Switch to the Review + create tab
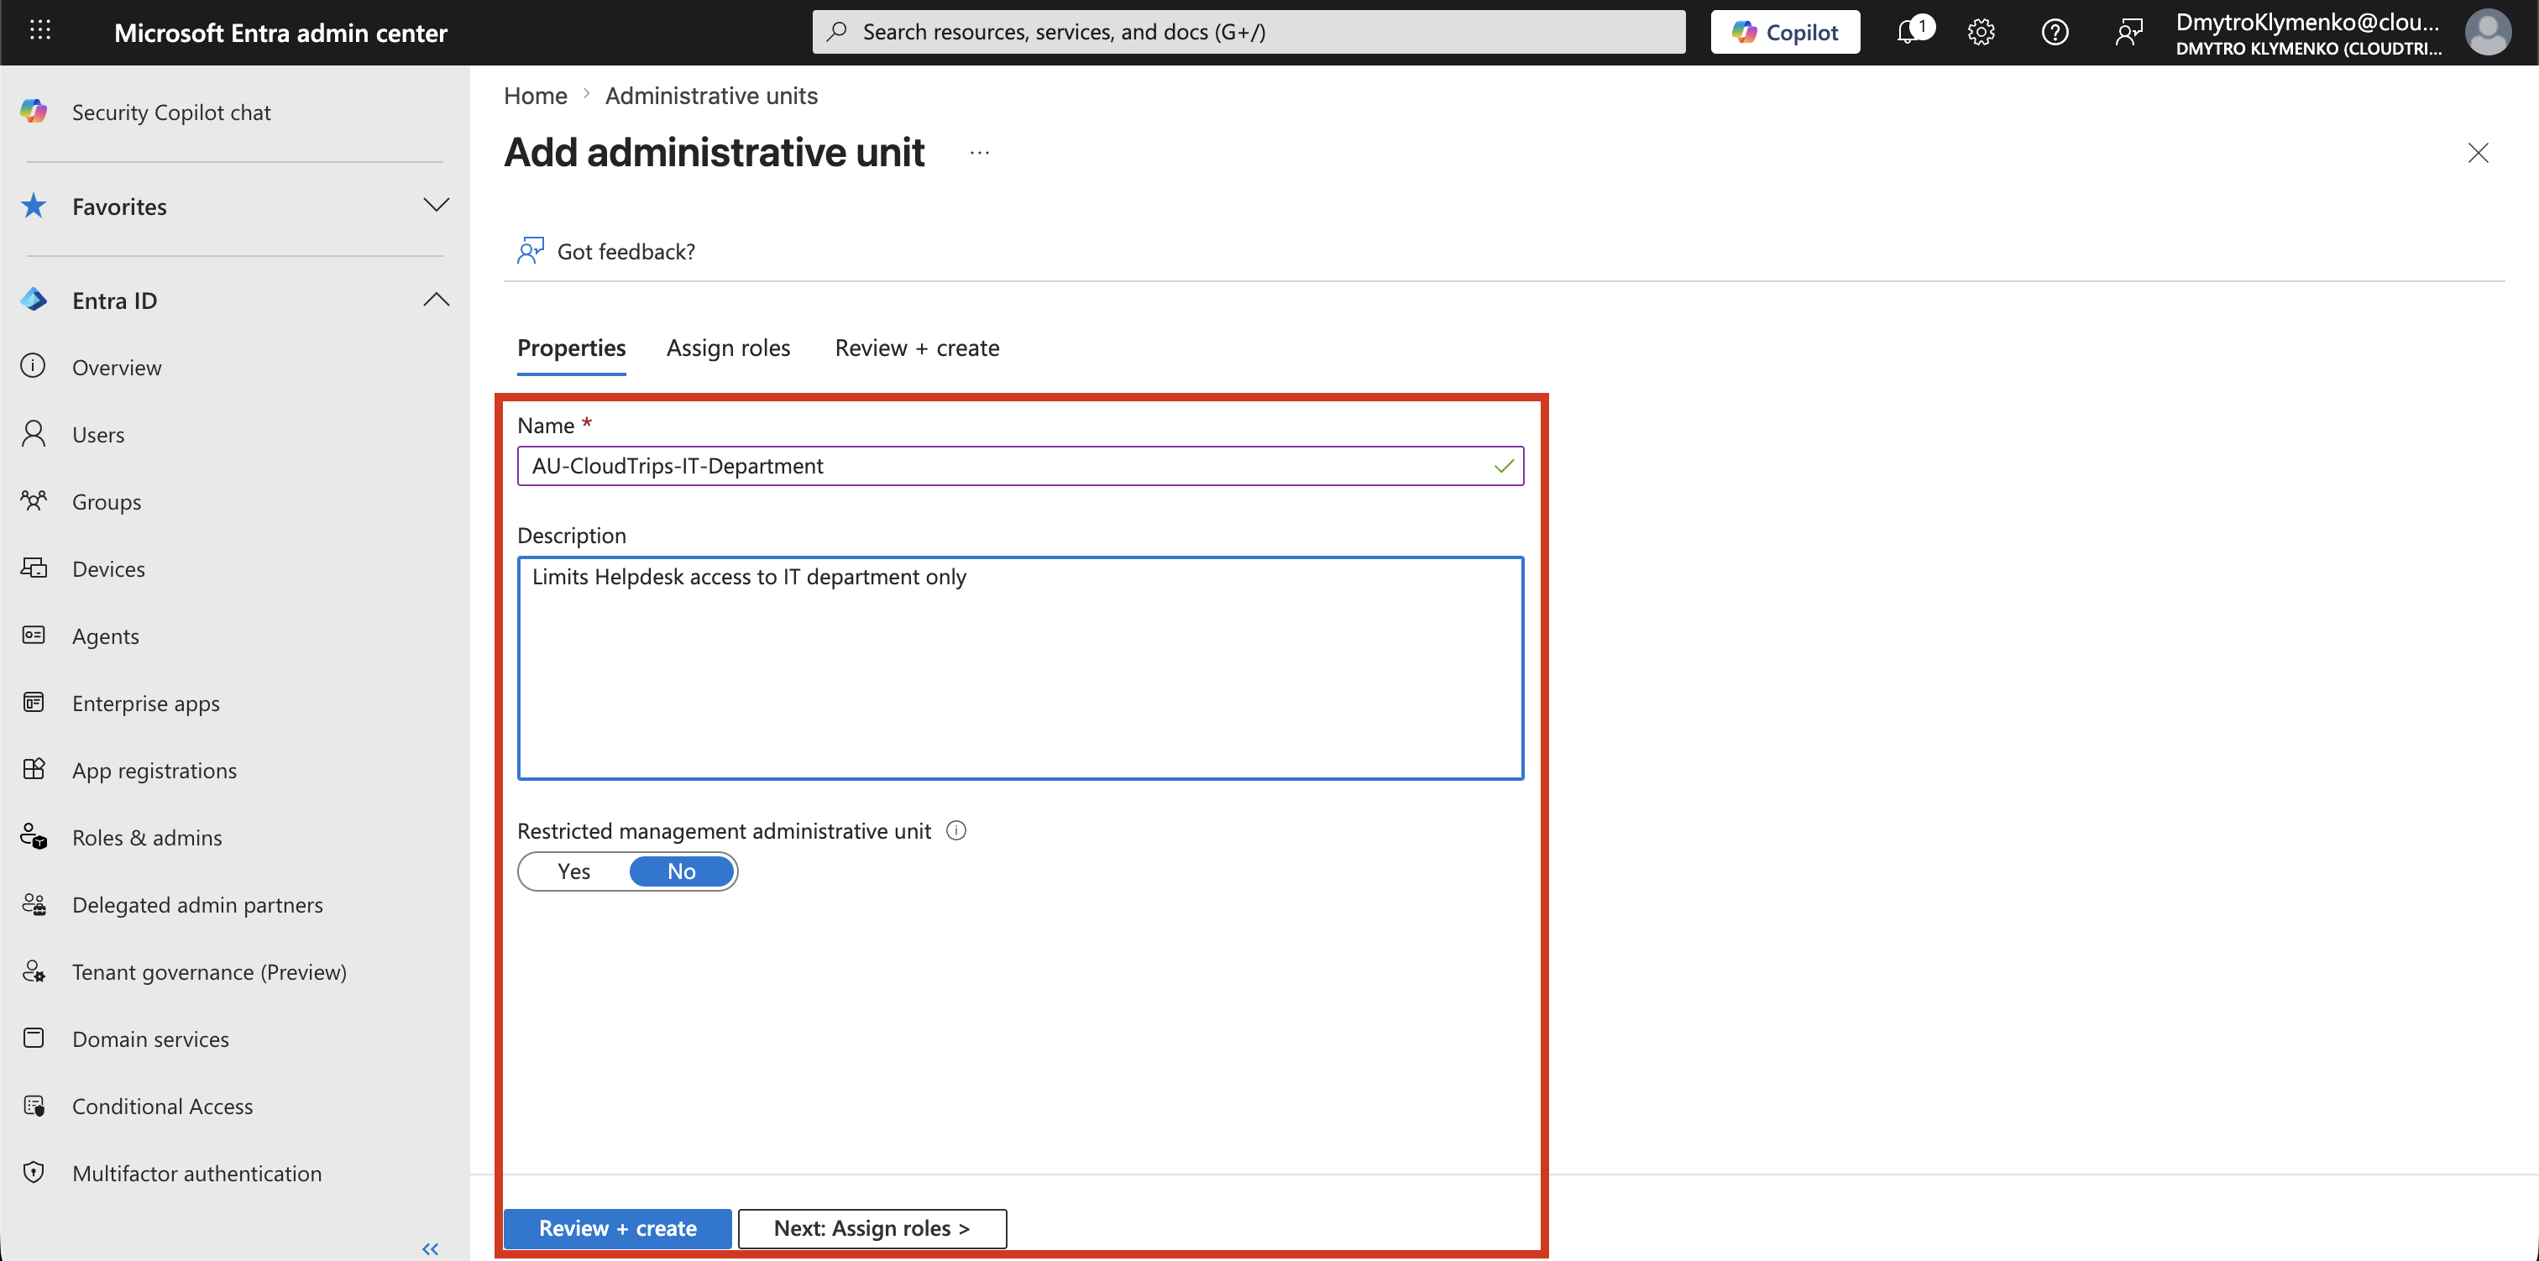The width and height of the screenshot is (2539, 1261). pos(917,348)
